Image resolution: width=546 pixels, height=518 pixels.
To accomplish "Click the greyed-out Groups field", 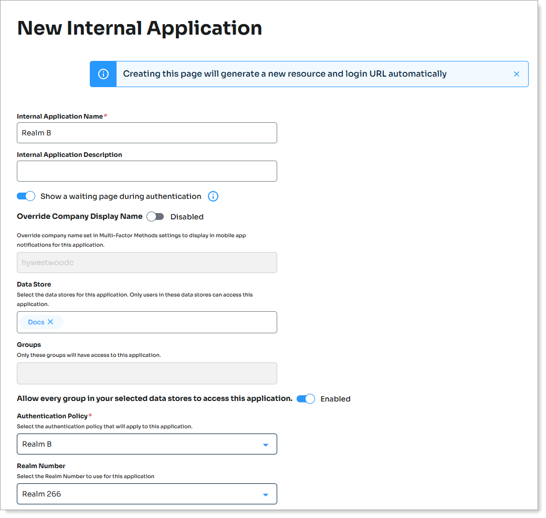I will [x=146, y=373].
